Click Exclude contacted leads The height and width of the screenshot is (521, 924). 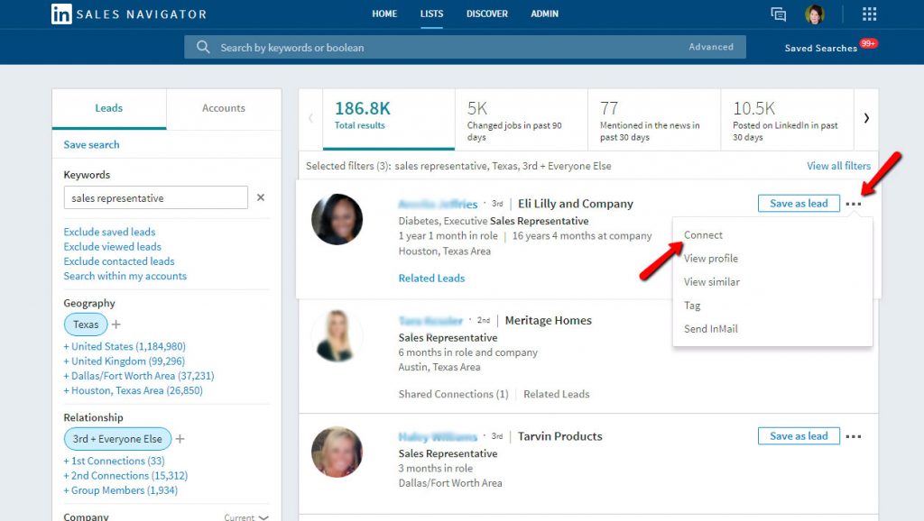pyautogui.click(x=119, y=261)
